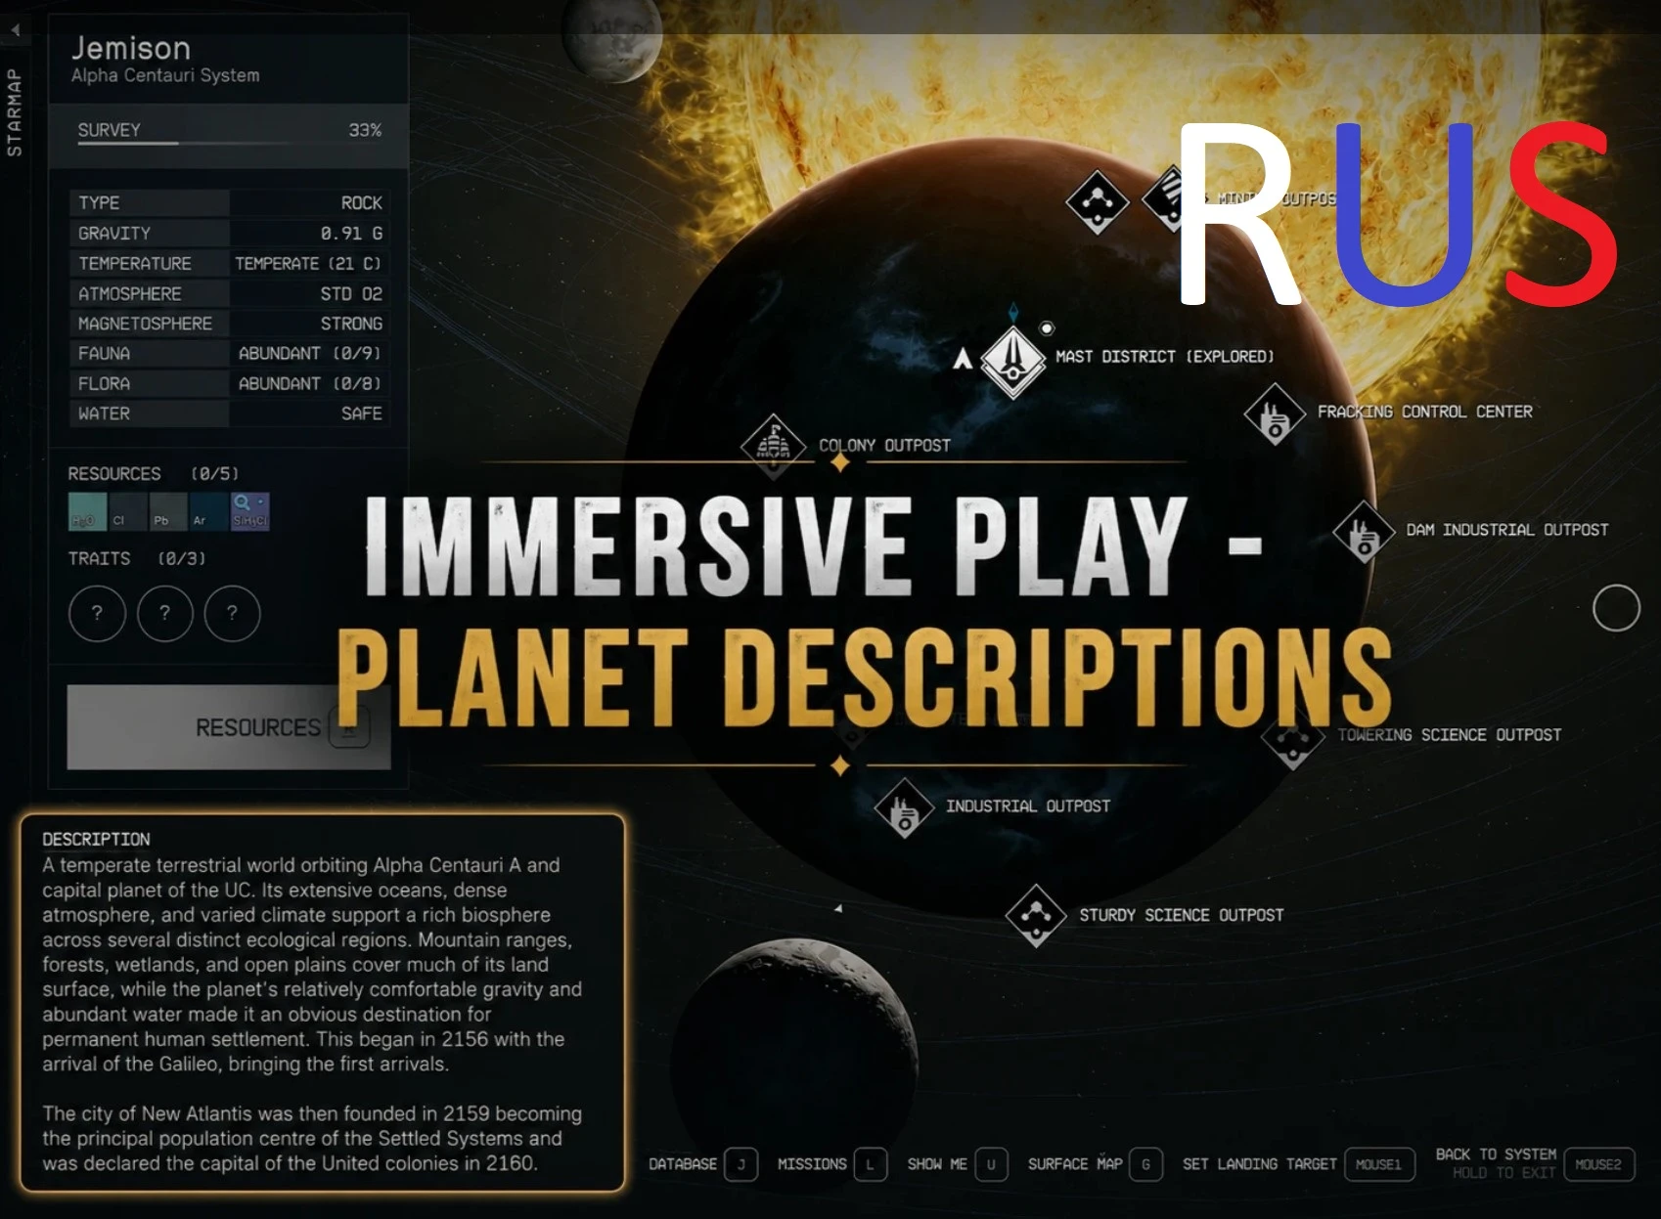Viewport: 1661px width, 1219px height.
Task: Click the Towering Science Outpost label
Action: [1450, 735]
